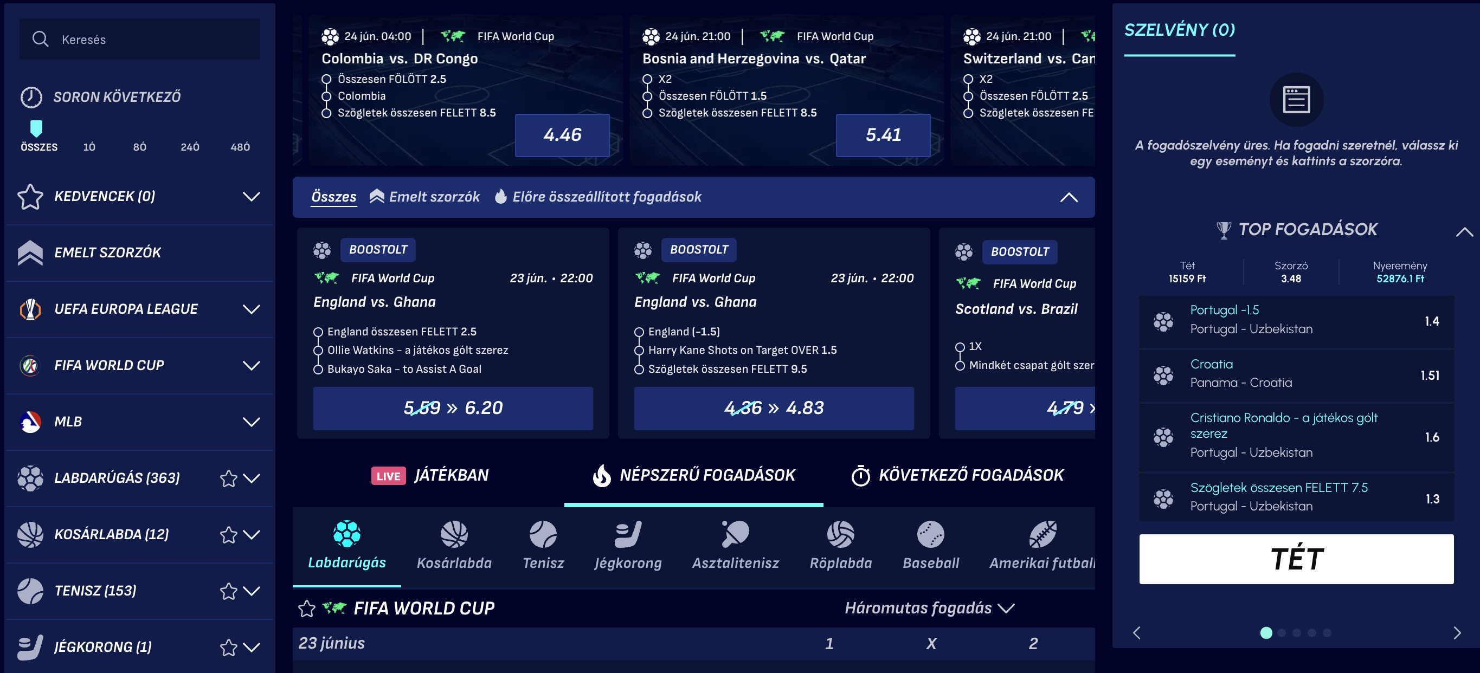Open the Szelvény (0) bet slip tab
The width and height of the screenshot is (1480, 673).
(1180, 30)
